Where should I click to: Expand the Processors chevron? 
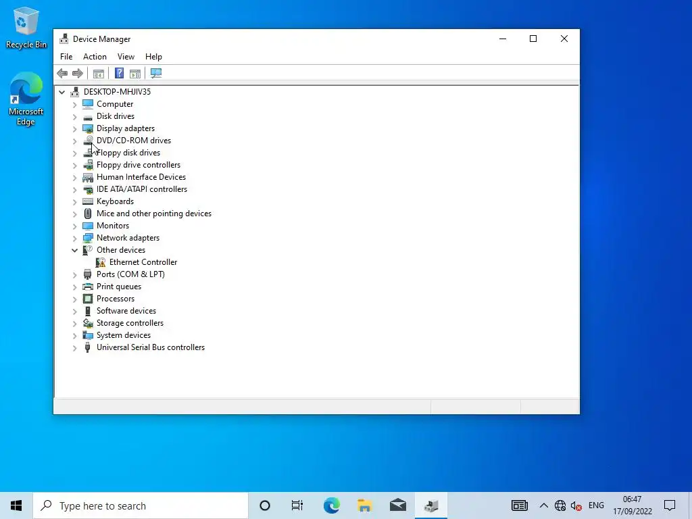click(x=74, y=299)
